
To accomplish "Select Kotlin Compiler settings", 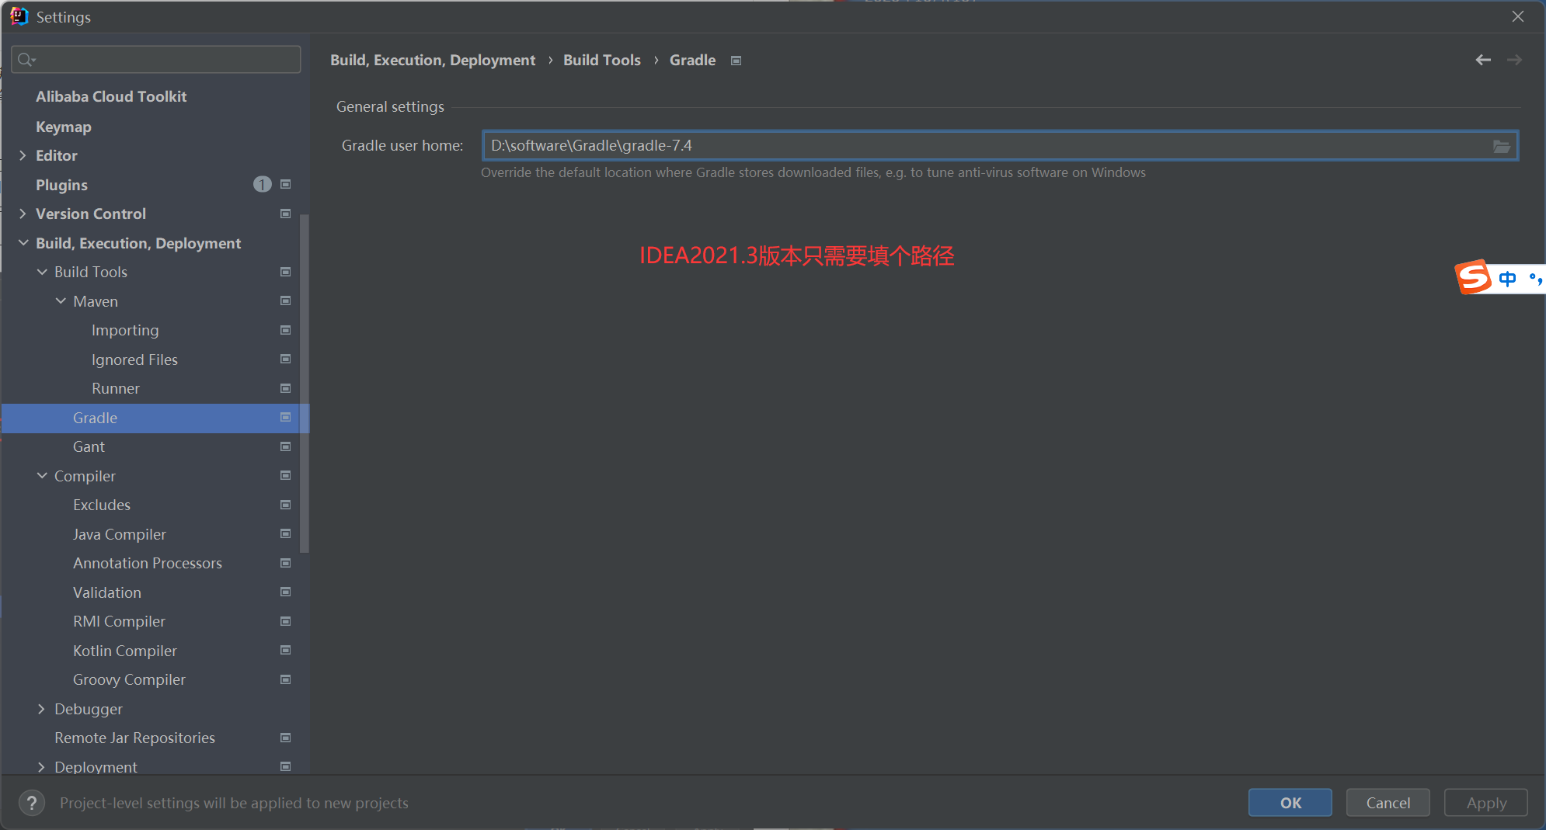I will tap(125, 651).
